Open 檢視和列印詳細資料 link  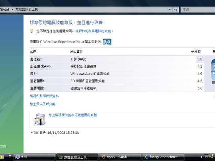point(44,96)
